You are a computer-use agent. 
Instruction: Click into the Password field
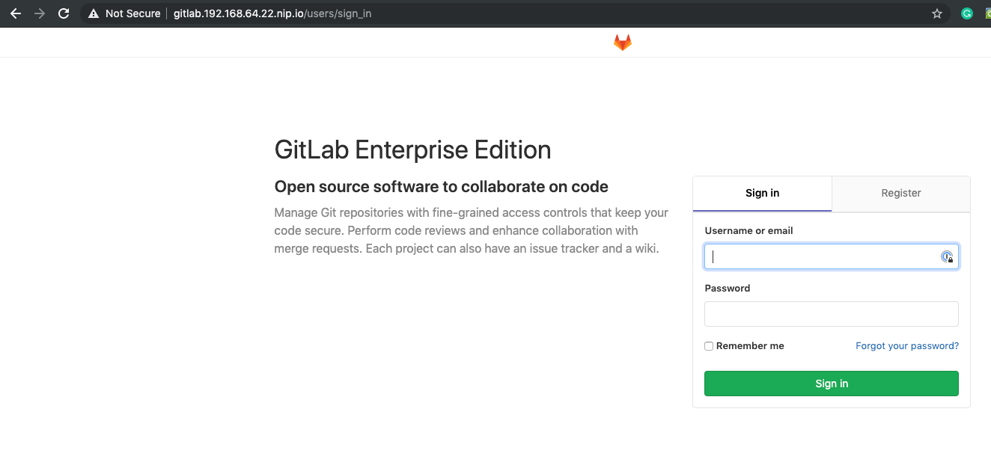pos(832,314)
